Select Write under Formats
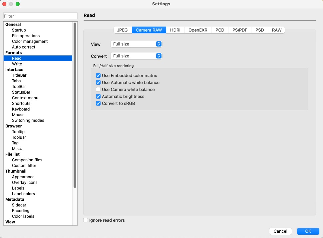Screen dimensions: 323x238 tap(17, 64)
